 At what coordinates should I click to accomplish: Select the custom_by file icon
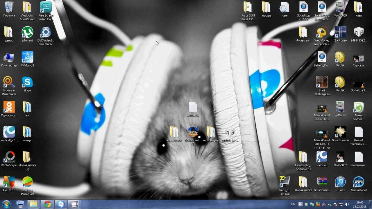coord(230,134)
